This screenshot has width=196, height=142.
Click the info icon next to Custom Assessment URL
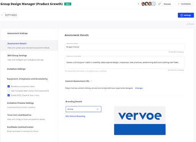coord(91,81)
